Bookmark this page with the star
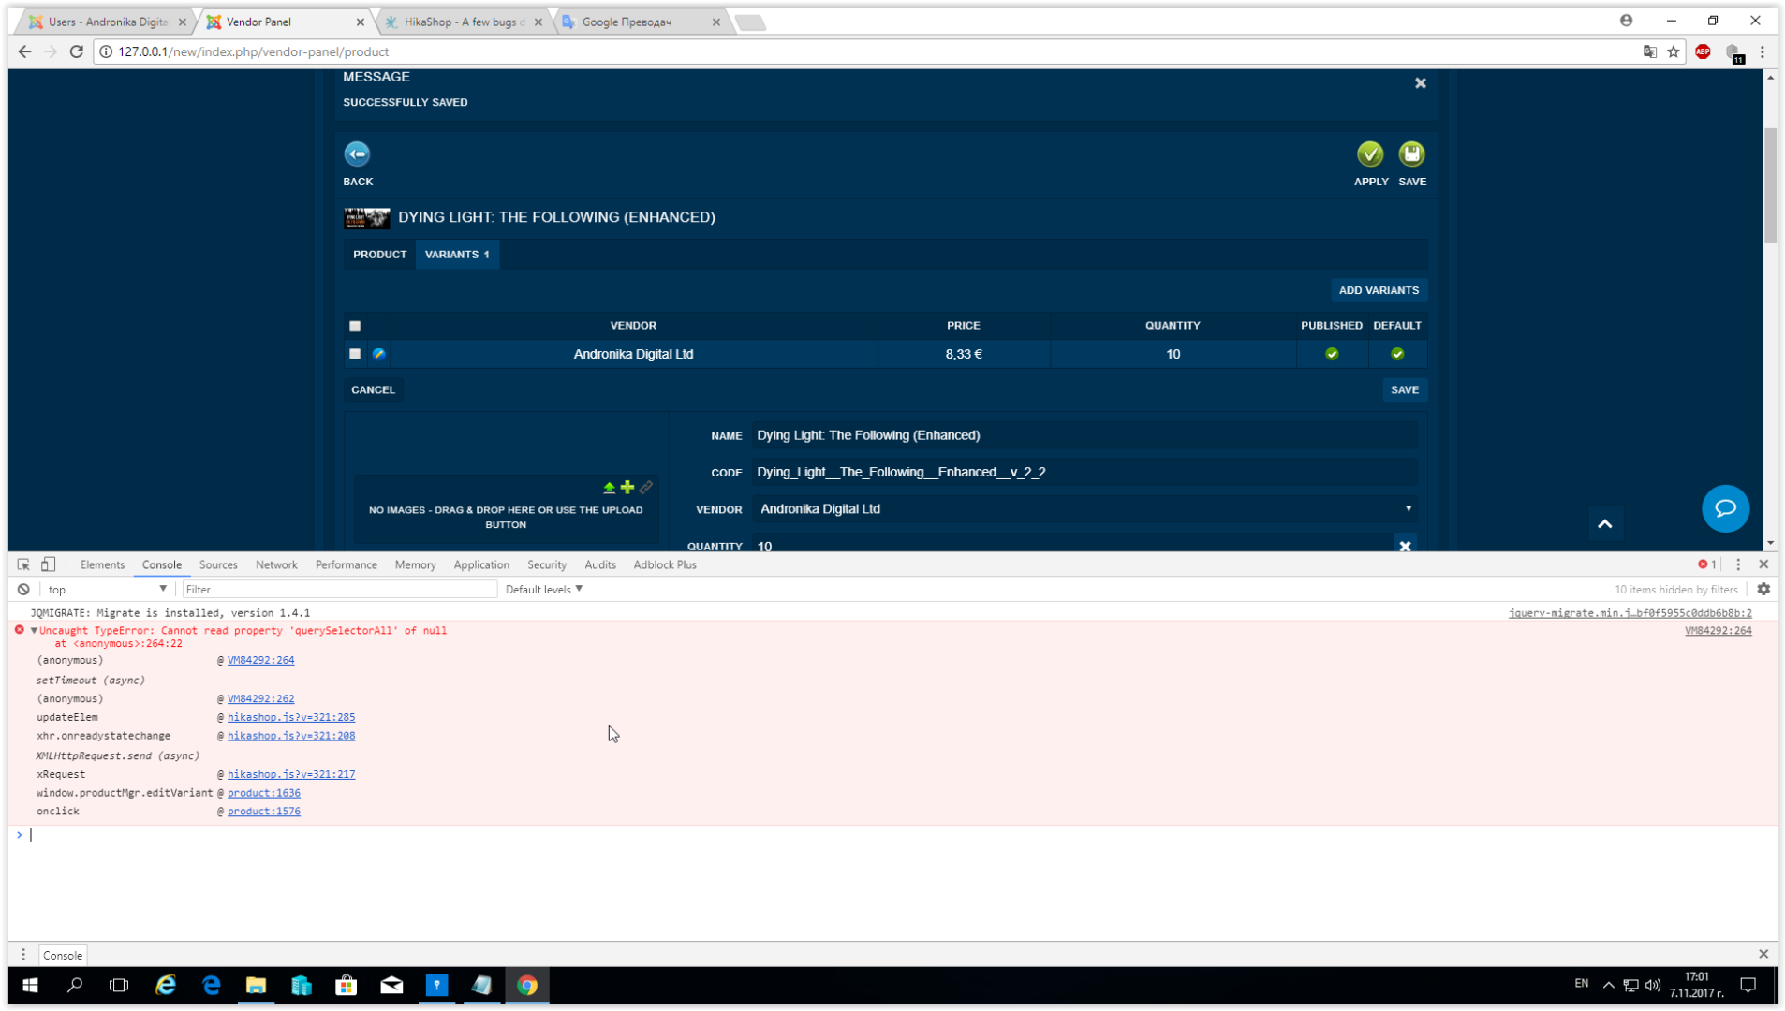Image resolution: width=1785 pixels, height=1011 pixels. [x=1674, y=51]
